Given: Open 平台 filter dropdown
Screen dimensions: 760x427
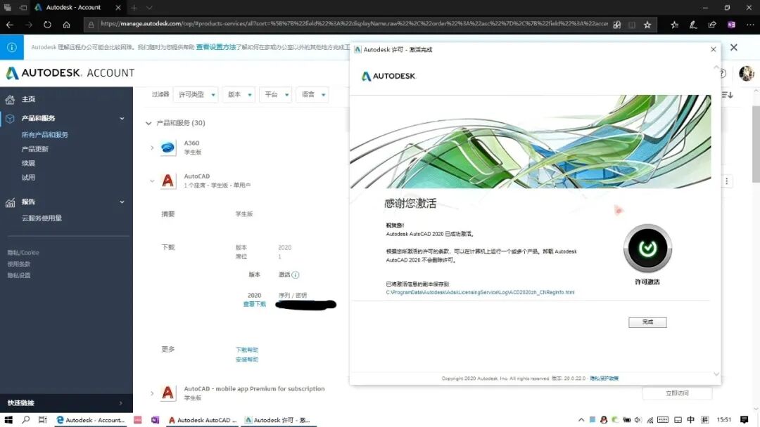Looking at the screenshot, I should pos(276,94).
